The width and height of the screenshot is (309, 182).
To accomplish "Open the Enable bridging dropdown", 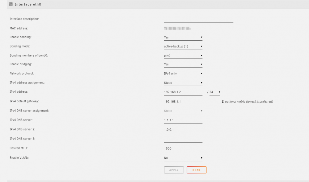I will pyautogui.click(x=183, y=64).
